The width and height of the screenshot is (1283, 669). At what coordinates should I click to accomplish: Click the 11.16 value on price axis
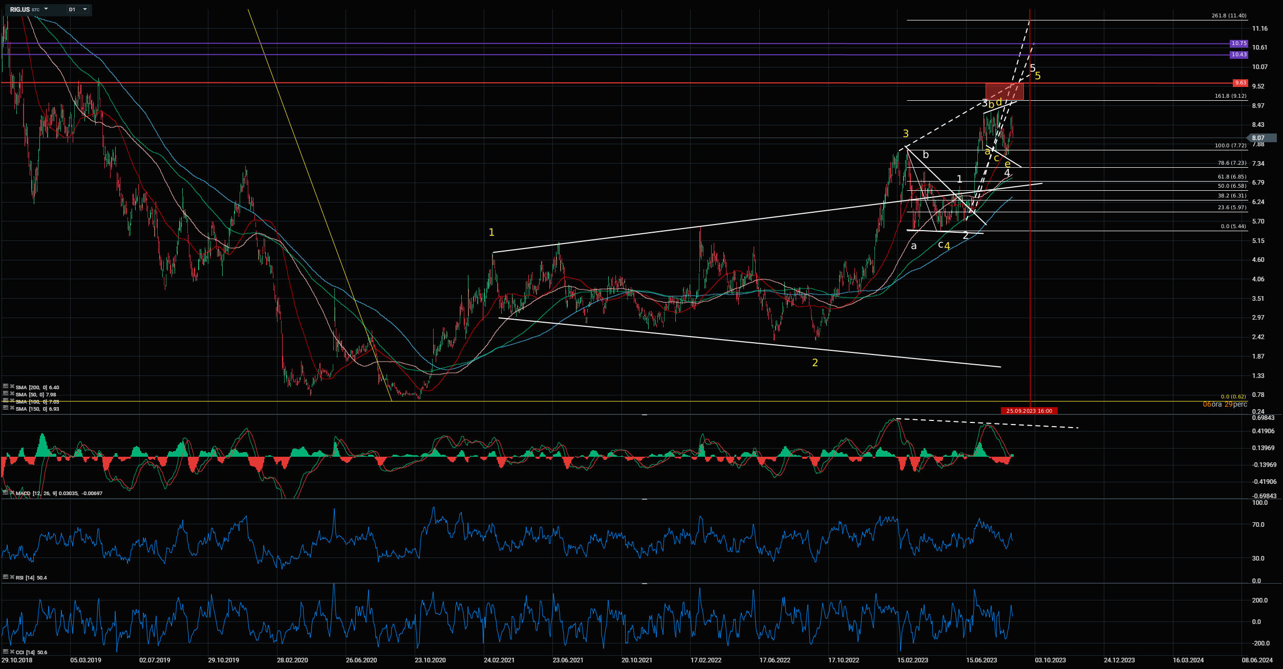pos(1260,29)
